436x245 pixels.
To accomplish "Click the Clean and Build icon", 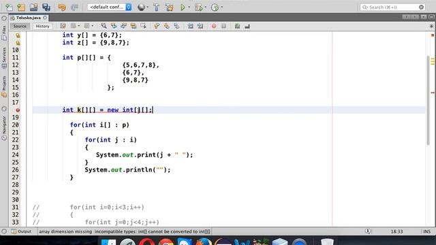I will point(169,7).
